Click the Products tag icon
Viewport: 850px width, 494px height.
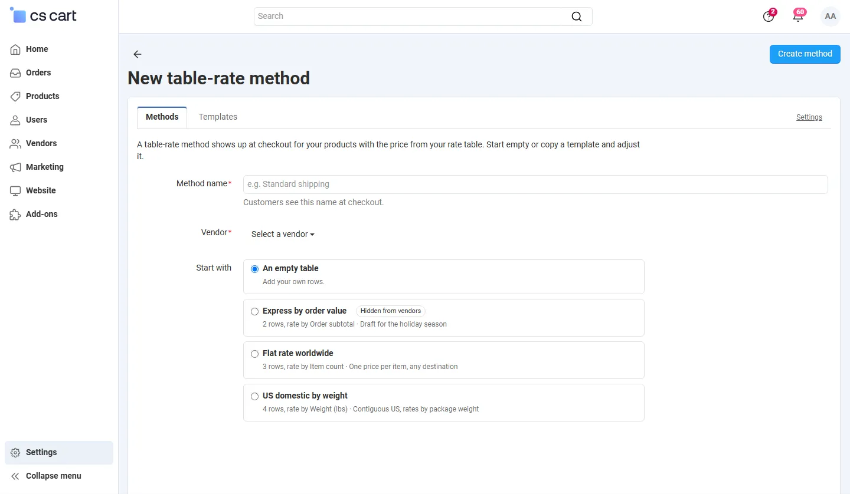pos(15,97)
